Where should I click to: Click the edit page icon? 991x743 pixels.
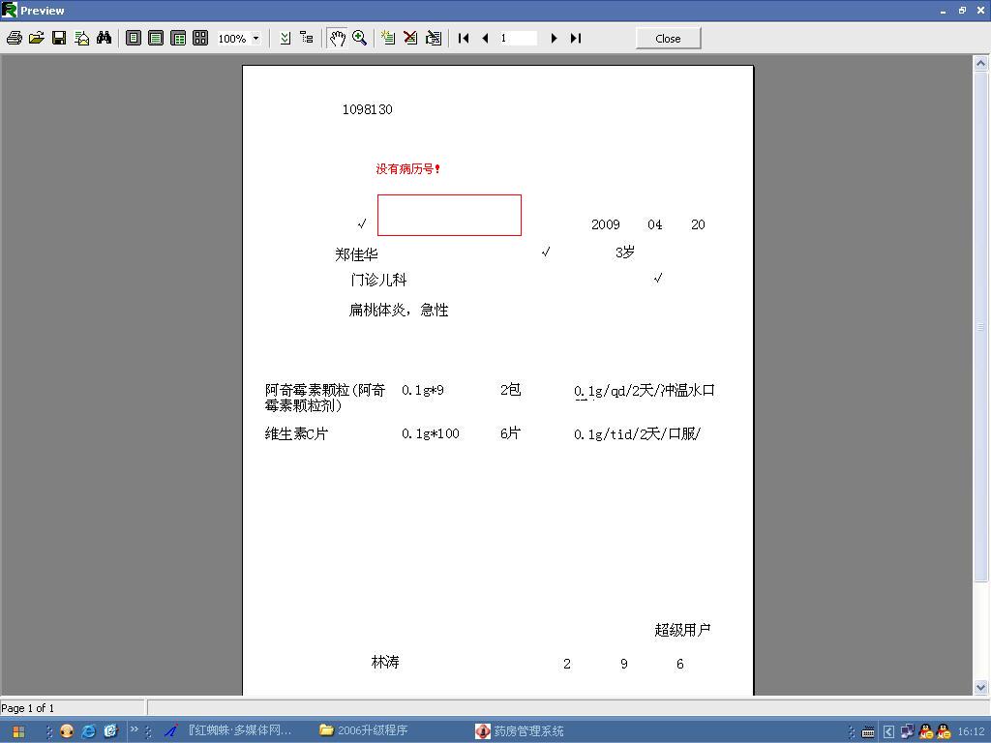pyautogui.click(x=434, y=38)
